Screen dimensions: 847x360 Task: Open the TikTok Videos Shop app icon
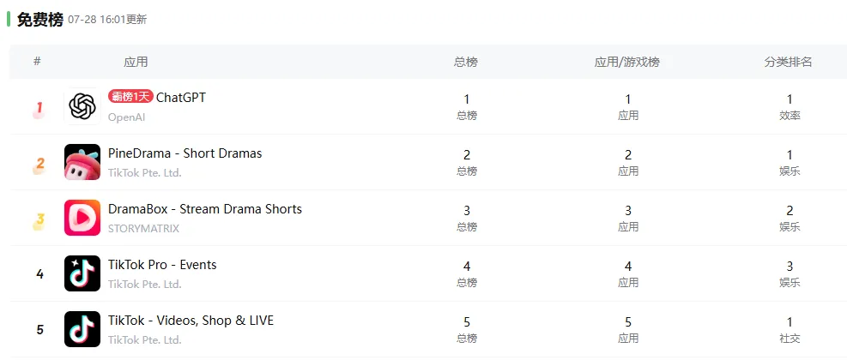(x=82, y=329)
